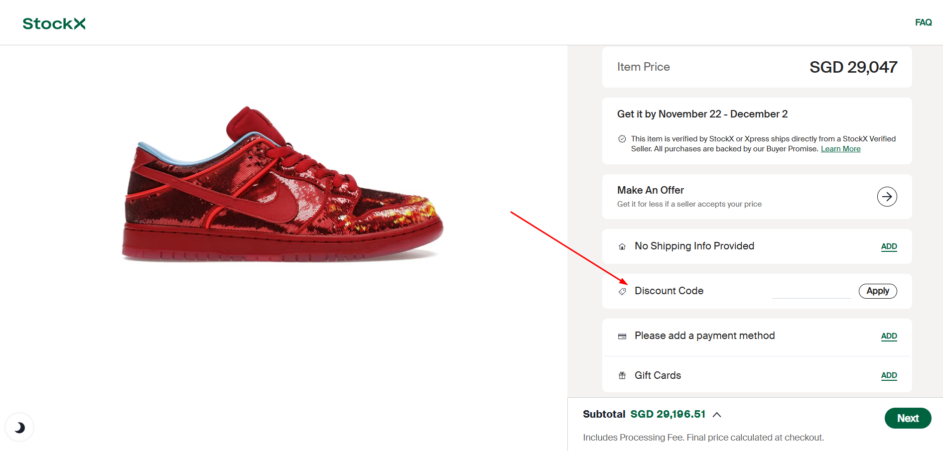This screenshot has height=451, width=943.
Task: Add shipping info via the ADD link
Action: click(x=889, y=246)
